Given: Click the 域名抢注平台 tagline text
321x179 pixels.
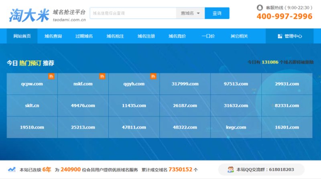Looking at the screenshot, I should click(x=69, y=12).
